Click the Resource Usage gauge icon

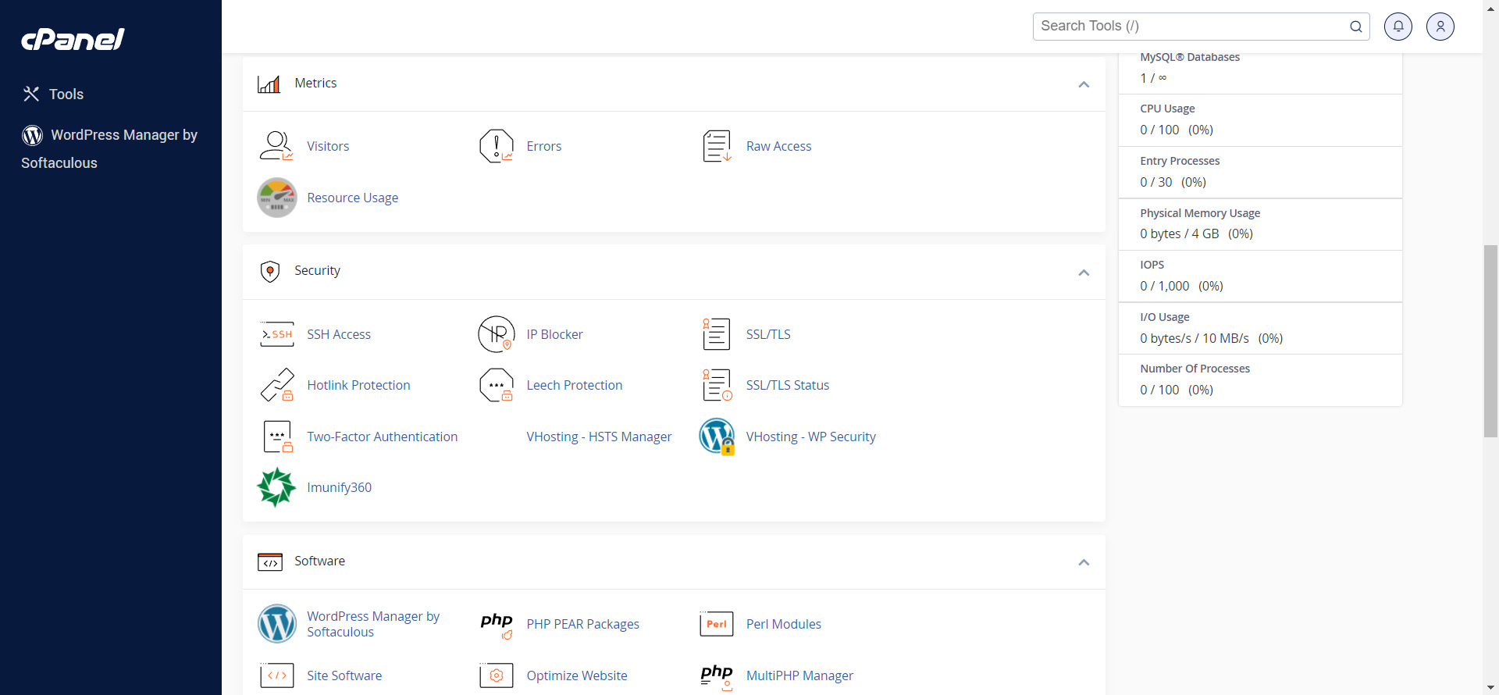277,198
